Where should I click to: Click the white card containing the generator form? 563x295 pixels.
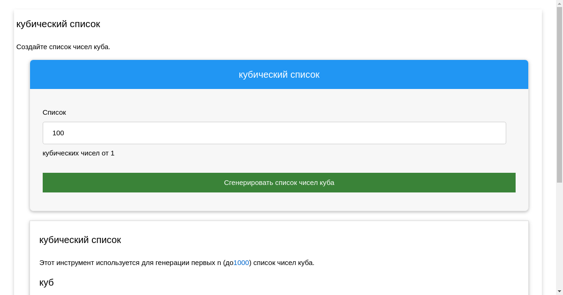coord(279,201)
